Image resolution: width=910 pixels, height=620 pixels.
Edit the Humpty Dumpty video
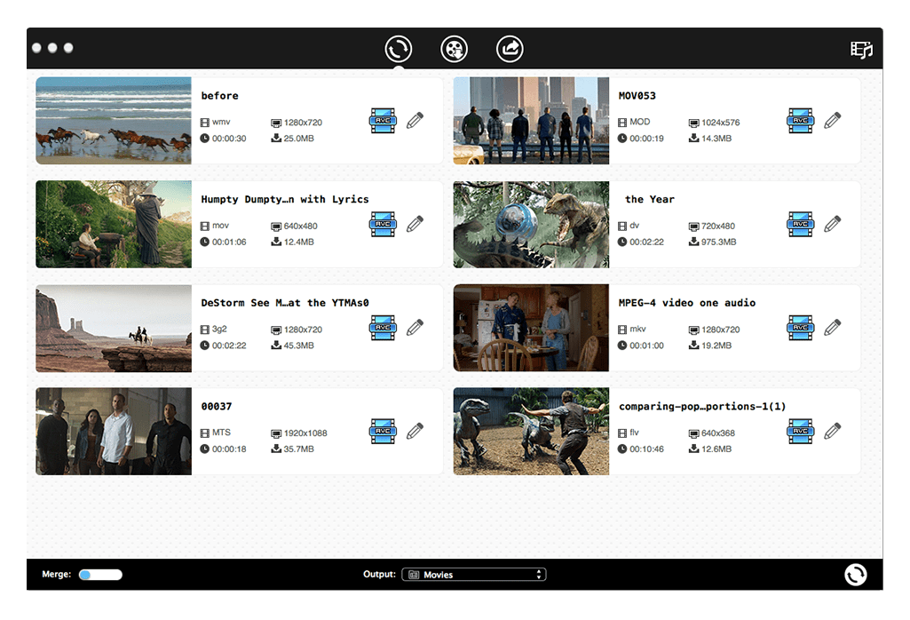tap(415, 224)
